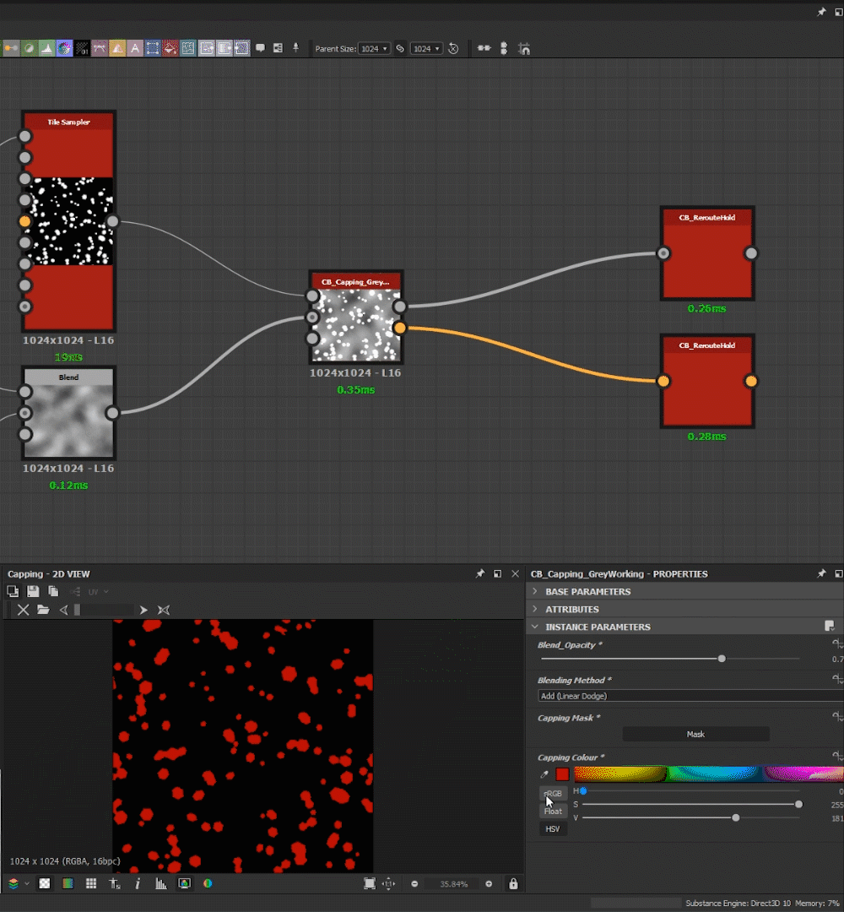
Task: Select the Blend node
Action: click(x=68, y=412)
